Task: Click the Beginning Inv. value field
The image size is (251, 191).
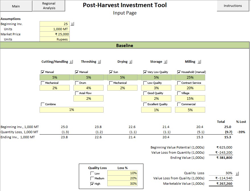Action: 55,24
